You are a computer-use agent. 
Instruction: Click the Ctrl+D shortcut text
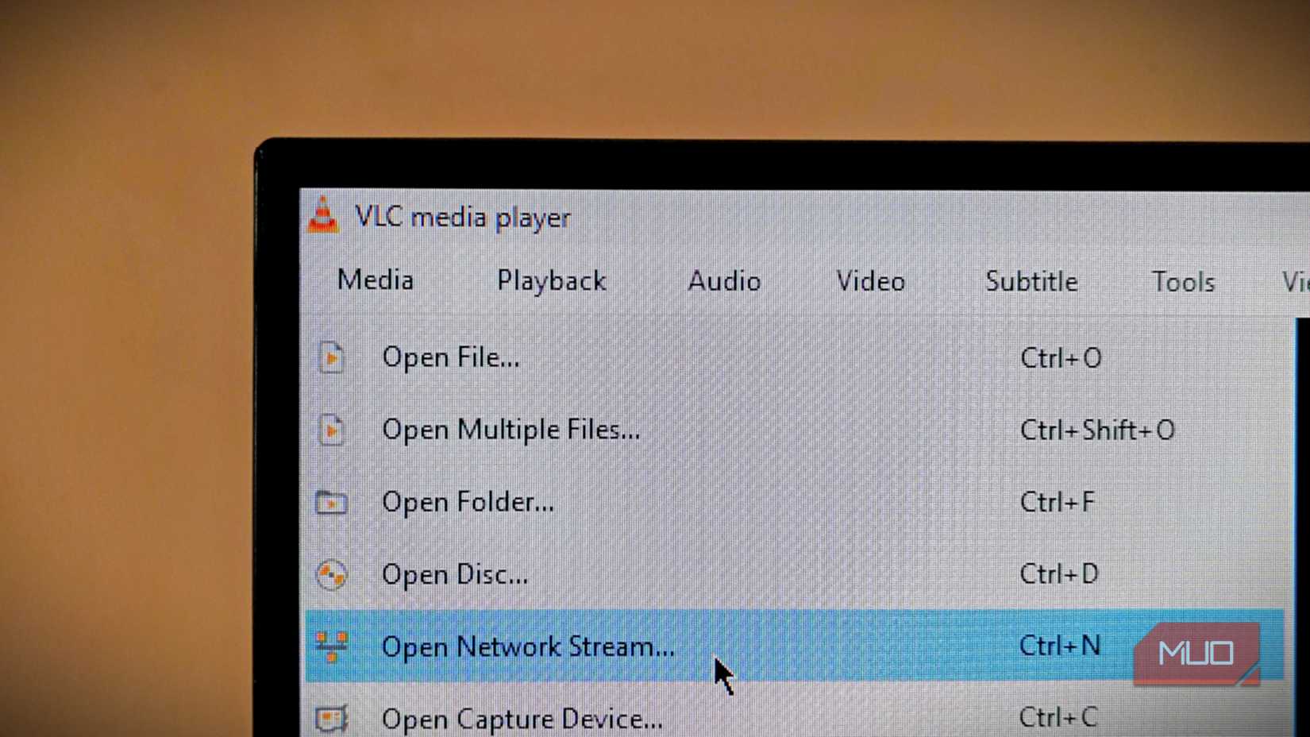(x=1059, y=573)
